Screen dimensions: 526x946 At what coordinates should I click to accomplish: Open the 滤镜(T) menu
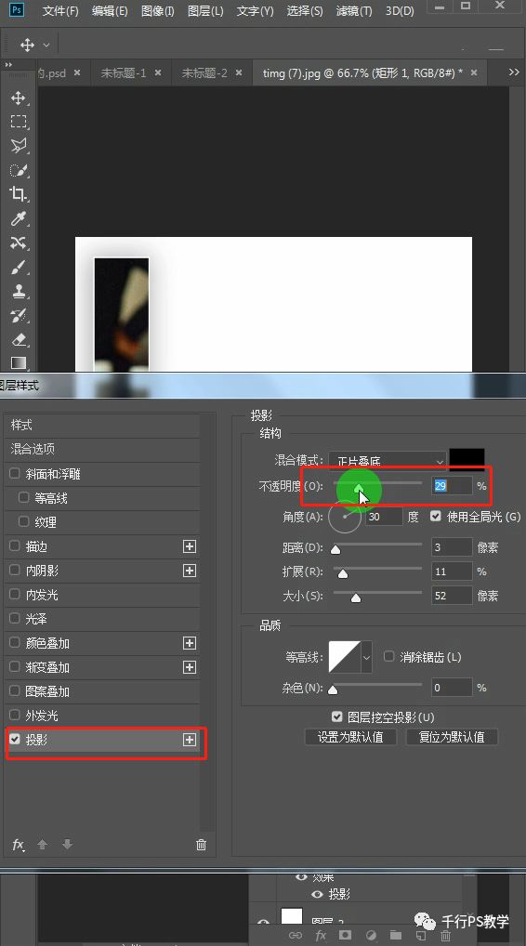(x=353, y=11)
